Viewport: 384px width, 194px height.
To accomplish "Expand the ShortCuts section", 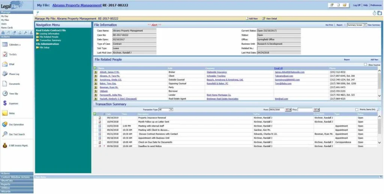I will (x=16, y=181).
